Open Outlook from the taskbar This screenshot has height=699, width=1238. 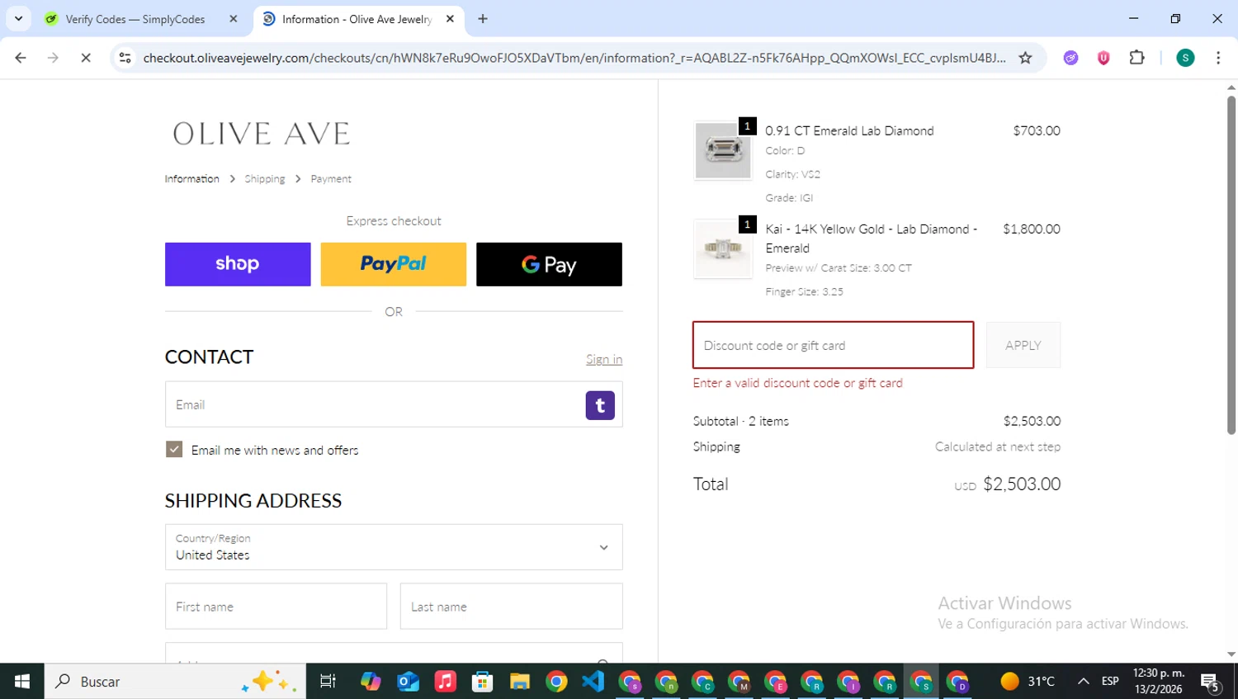pos(409,682)
